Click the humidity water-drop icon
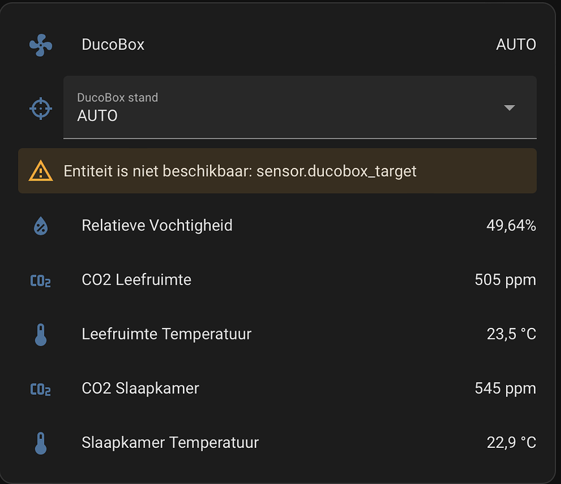This screenshot has height=484, width=561. (x=41, y=226)
